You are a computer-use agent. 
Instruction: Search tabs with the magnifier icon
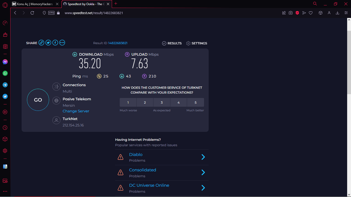click(315, 4)
